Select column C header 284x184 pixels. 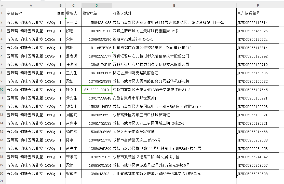74,5
